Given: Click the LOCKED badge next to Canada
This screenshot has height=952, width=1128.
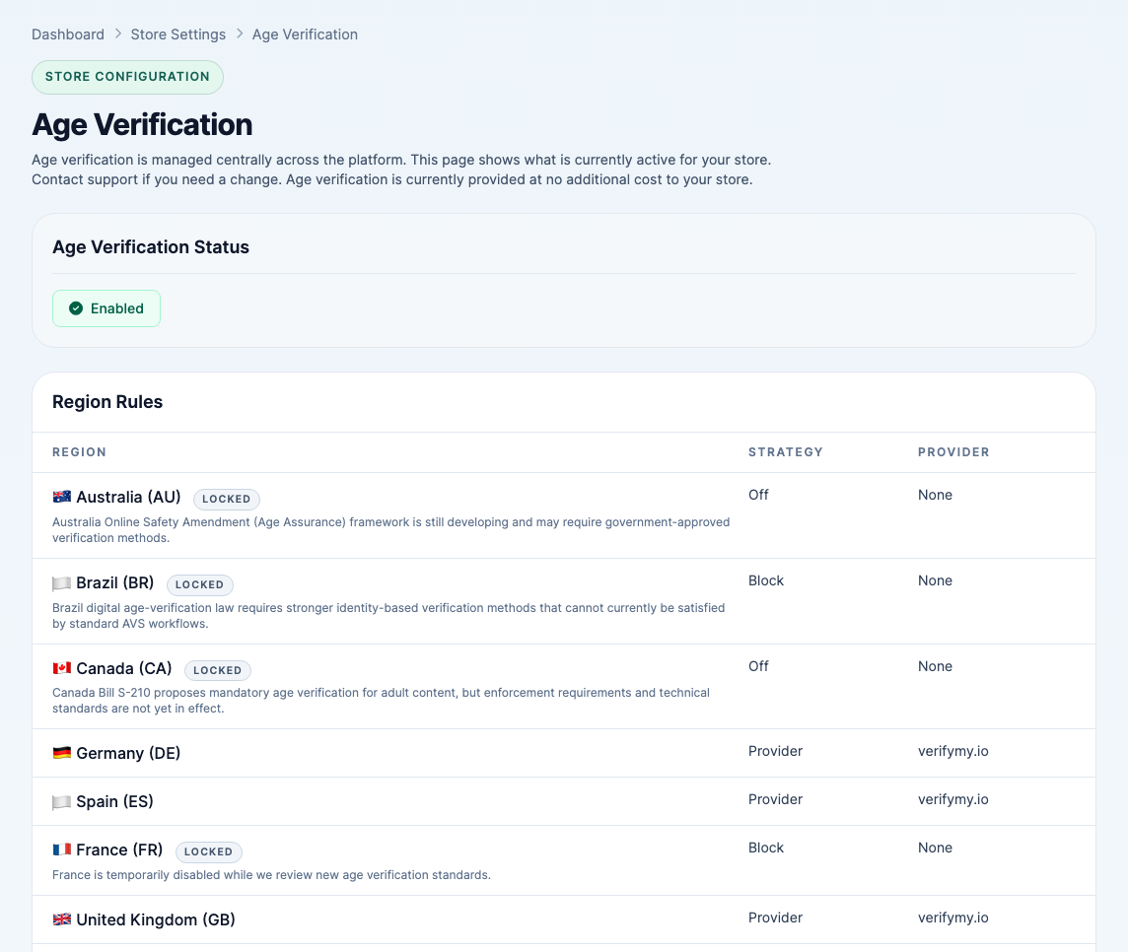Looking at the screenshot, I should pos(218,670).
